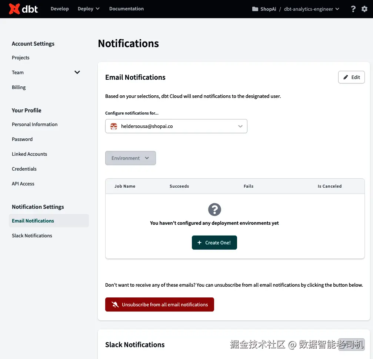Click the Email Notifications card heading

click(x=135, y=77)
